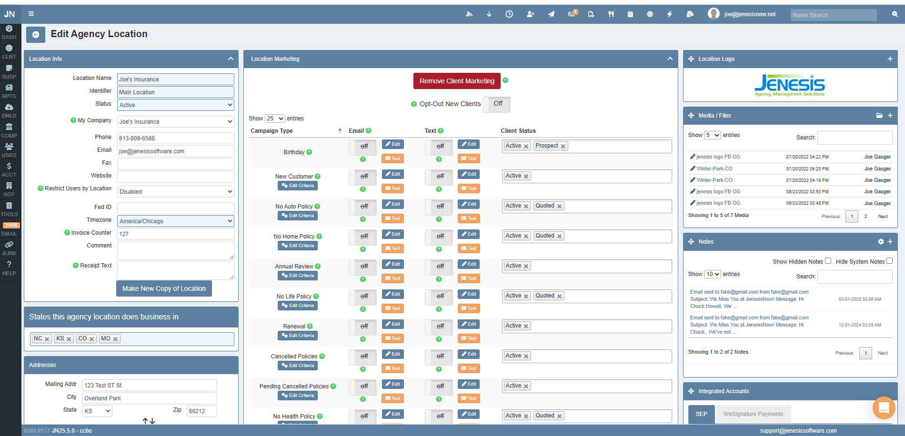The height and width of the screenshot is (436, 905).
Task: Enable the Show Hidden Notes checkbox
Action: tap(828, 261)
